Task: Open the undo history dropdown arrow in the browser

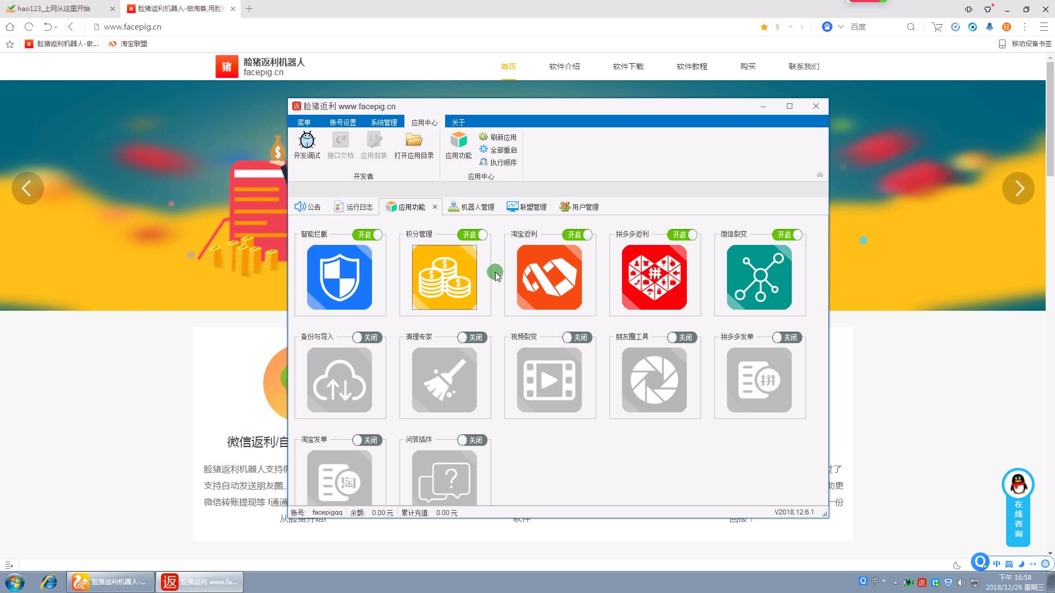Action: pos(56,27)
